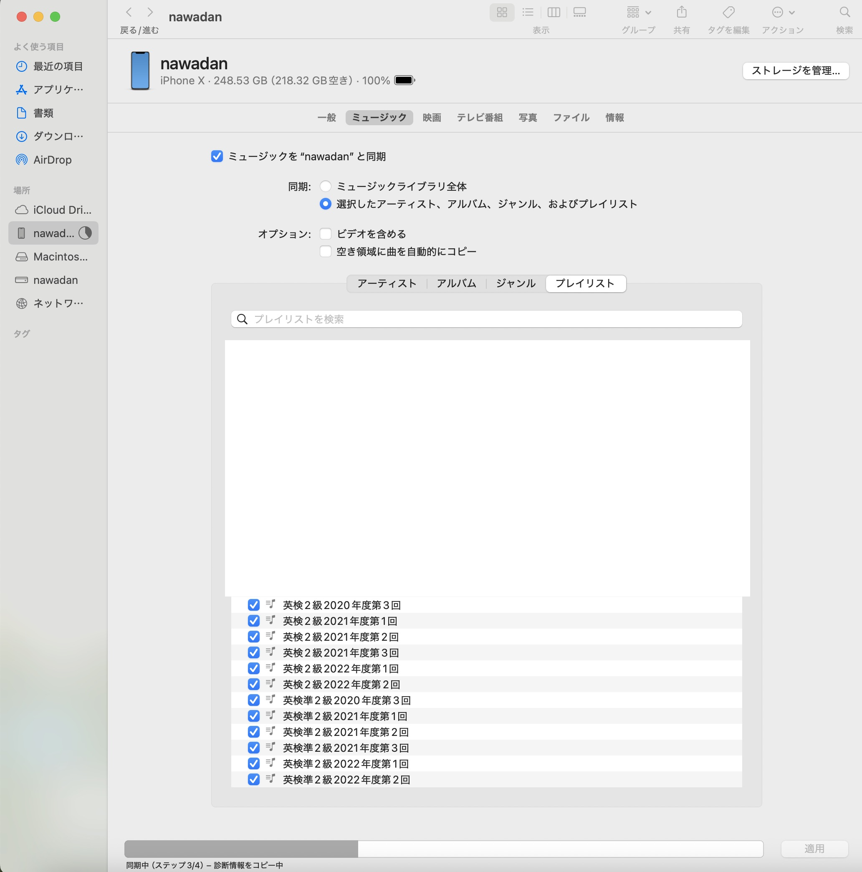Open the nawadan drive in sidebar
Image resolution: width=862 pixels, height=872 pixels.
[53, 280]
